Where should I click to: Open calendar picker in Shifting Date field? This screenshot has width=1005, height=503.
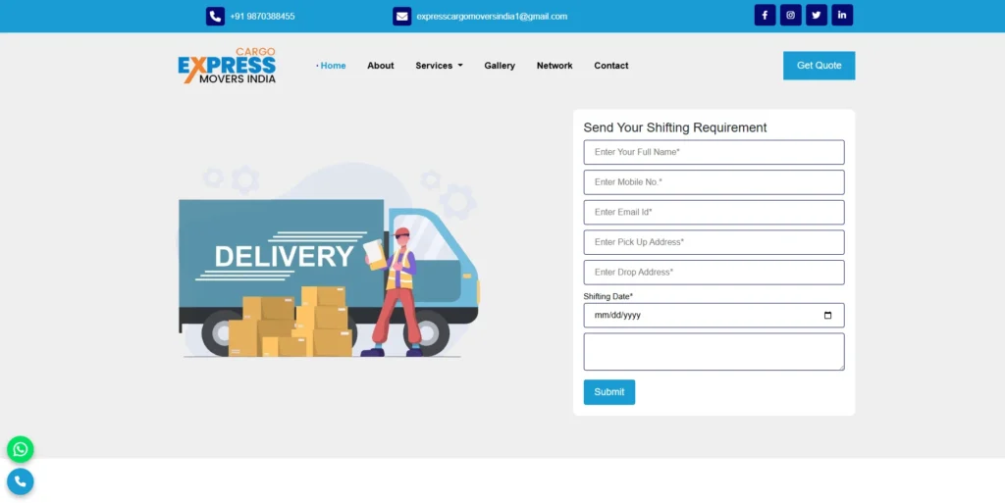click(827, 316)
